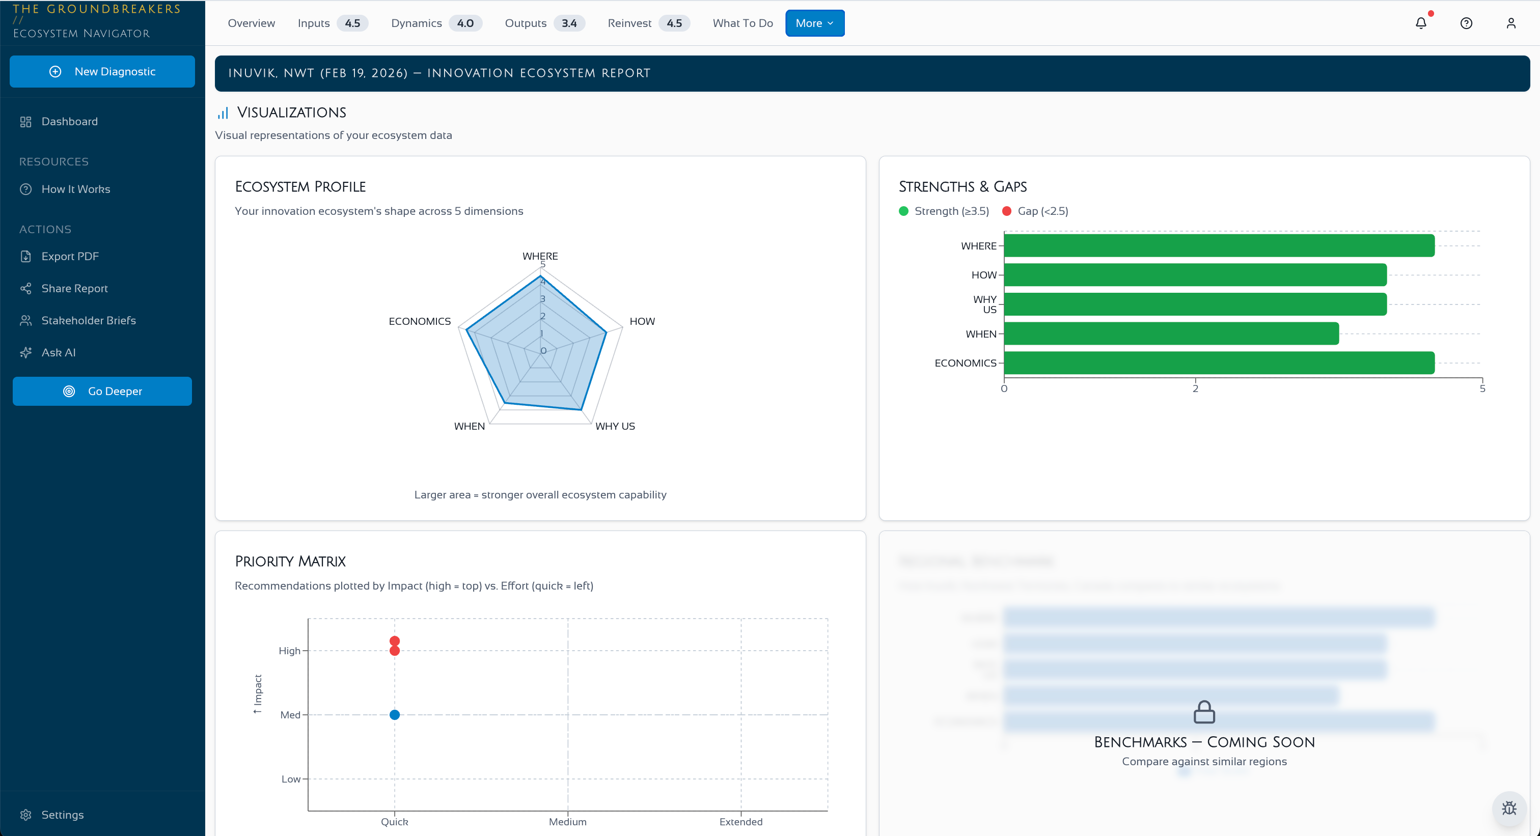Image resolution: width=1540 pixels, height=836 pixels.
Task: Select the Dynamics 4.0 tab
Action: point(435,23)
